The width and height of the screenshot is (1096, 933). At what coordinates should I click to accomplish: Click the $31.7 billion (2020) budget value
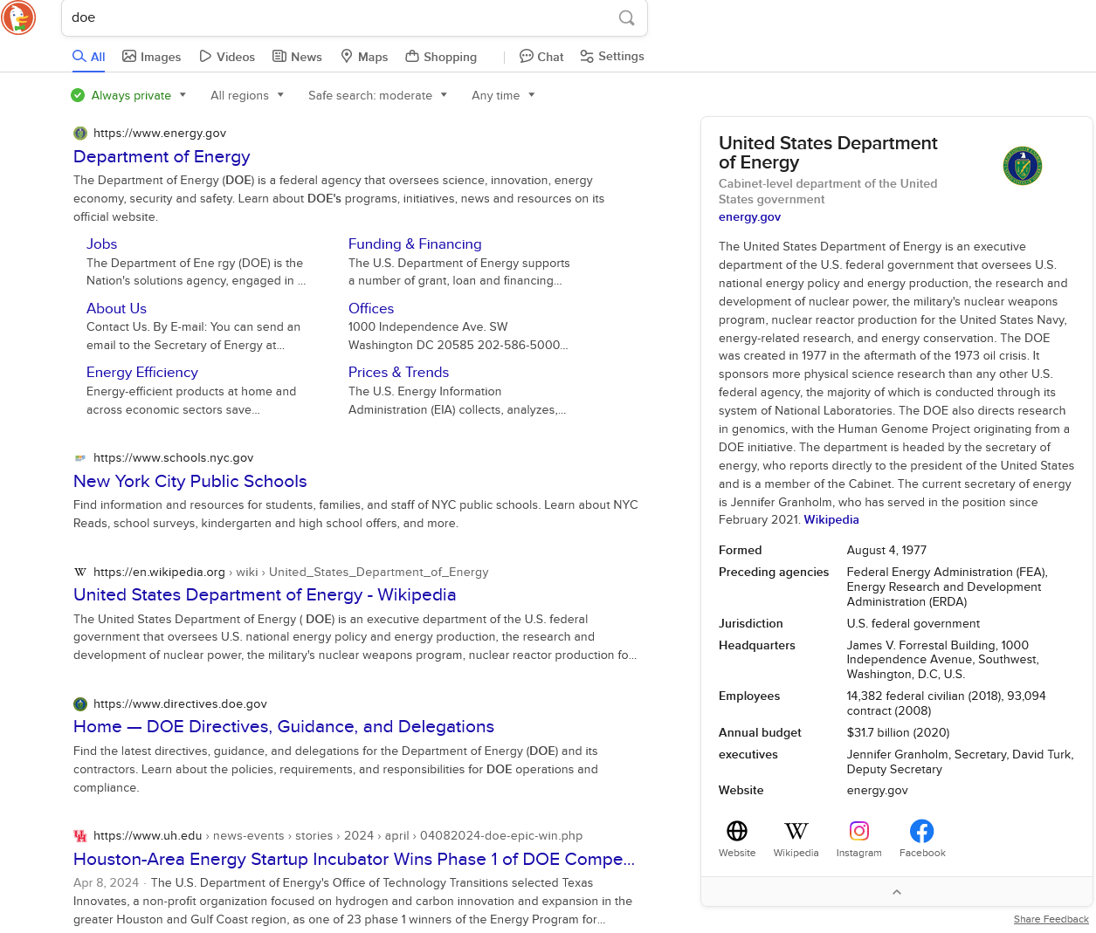click(x=898, y=733)
